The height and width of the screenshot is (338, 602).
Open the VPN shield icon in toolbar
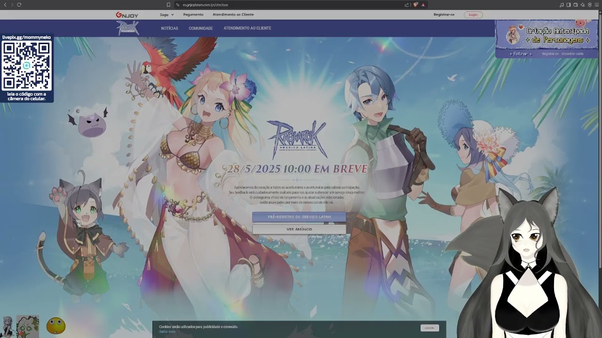coord(590,5)
